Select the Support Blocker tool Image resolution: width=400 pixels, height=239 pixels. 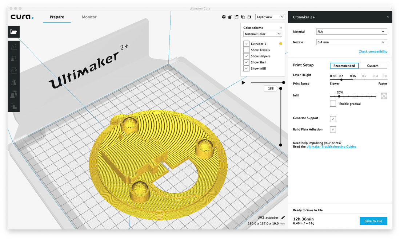tap(13, 106)
